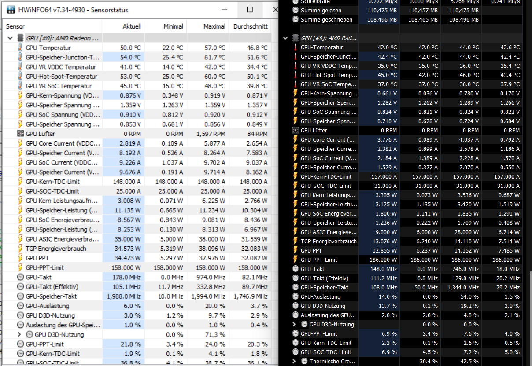Click GPU chip icon in light window header row
The height and width of the screenshot is (366, 532).
[x=20, y=38]
